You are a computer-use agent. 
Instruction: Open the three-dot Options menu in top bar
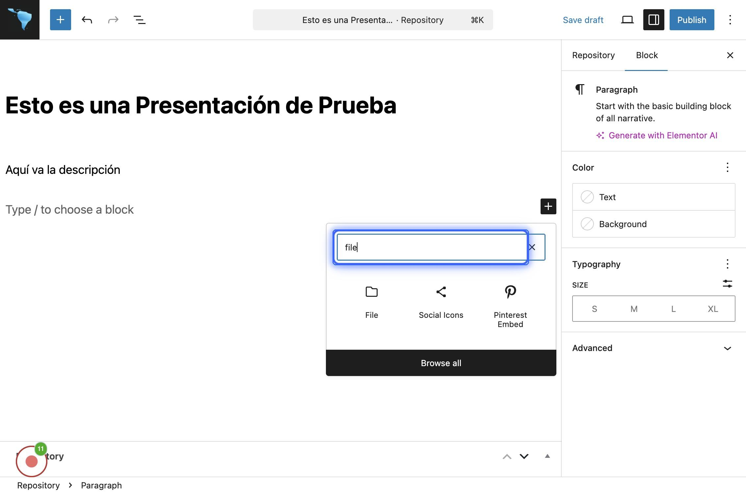(730, 20)
